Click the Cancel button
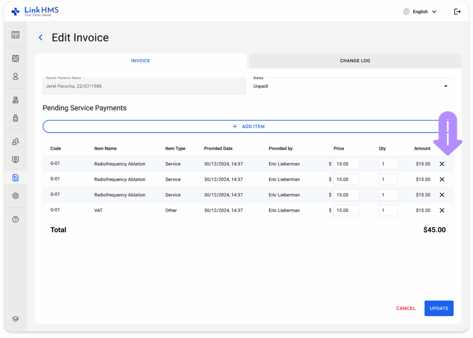 (x=406, y=308)
